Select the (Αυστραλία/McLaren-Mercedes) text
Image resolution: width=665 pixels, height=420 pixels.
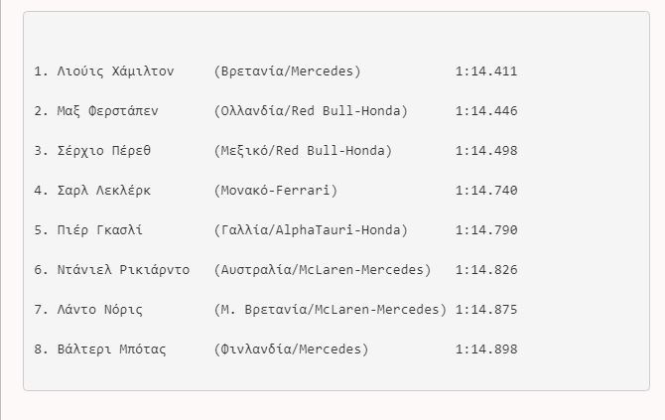tap(322, 270)
